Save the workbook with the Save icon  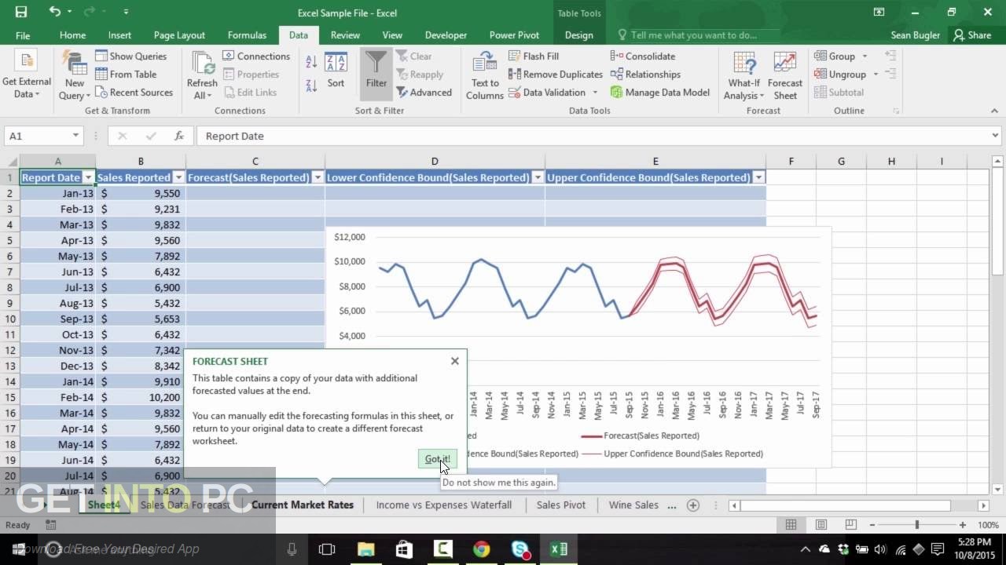(20, 13)
